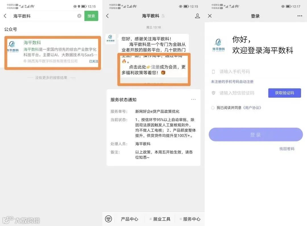Click the 请输入手机号码 phone field
The width and height of the screenshot is (307, 226).
[x=256, y=72]
